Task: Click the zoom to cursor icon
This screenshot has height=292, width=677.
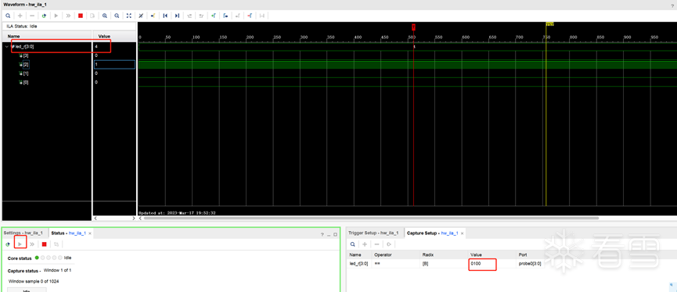Action: pyautogui.click(x=141, y=16)
